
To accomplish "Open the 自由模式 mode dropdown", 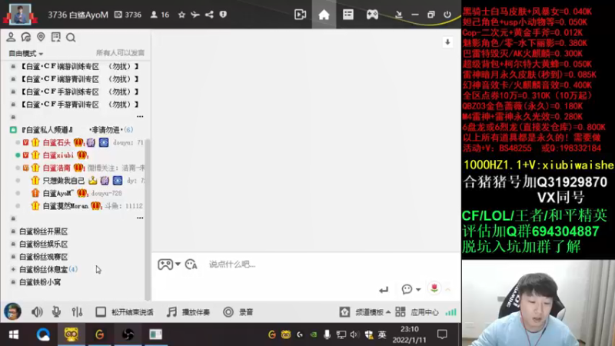I will click(x=26, y=53).
